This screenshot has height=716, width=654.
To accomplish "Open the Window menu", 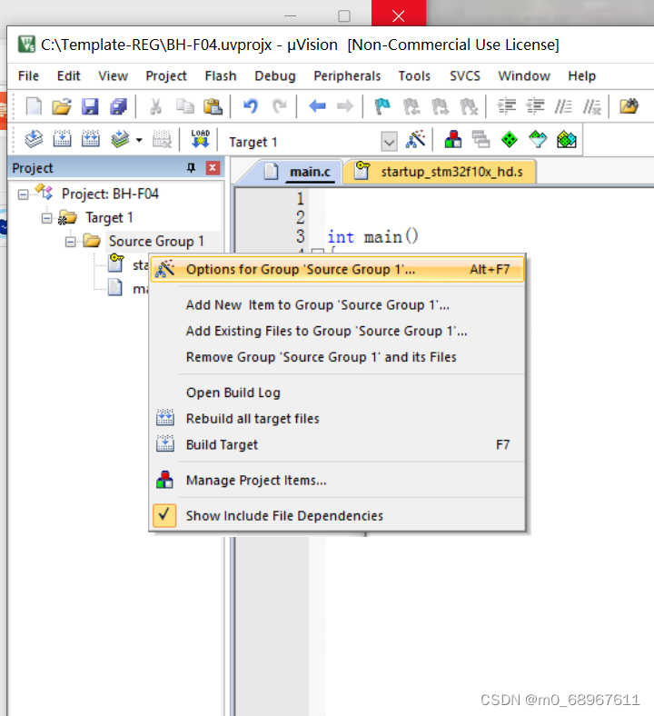I will [524, 75].
